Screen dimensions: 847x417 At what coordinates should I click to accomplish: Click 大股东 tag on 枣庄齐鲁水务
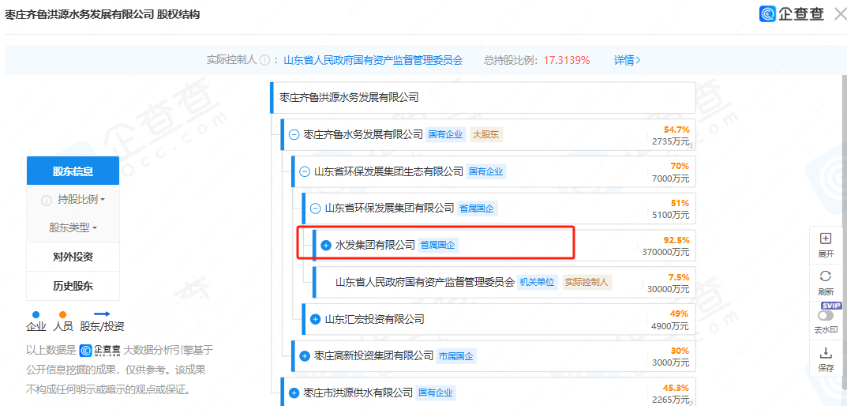(486, 134)
